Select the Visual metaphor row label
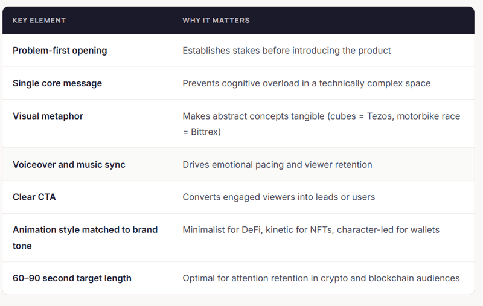Viewport: 483px width, 306px height. pos(48,116)
